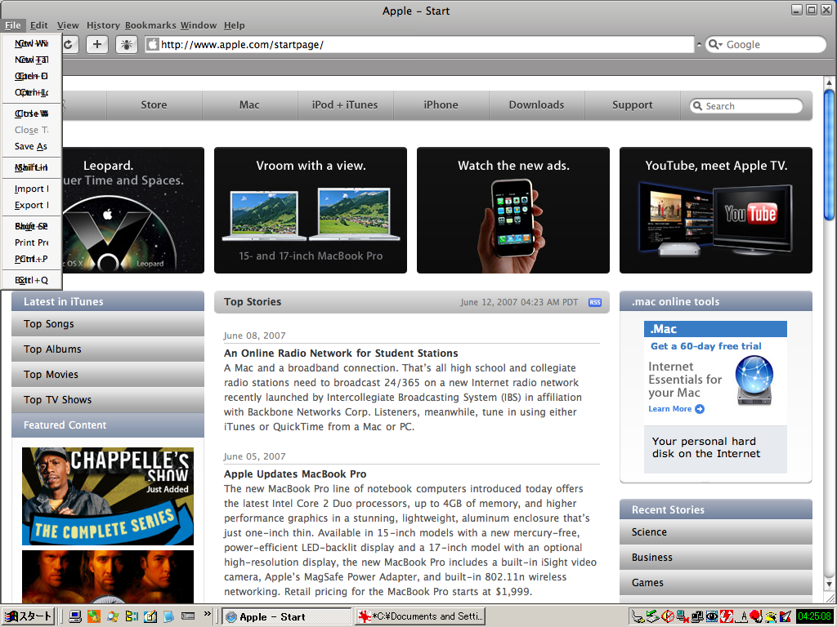Open the View menu
837x627 pixels.
(68, 25)
